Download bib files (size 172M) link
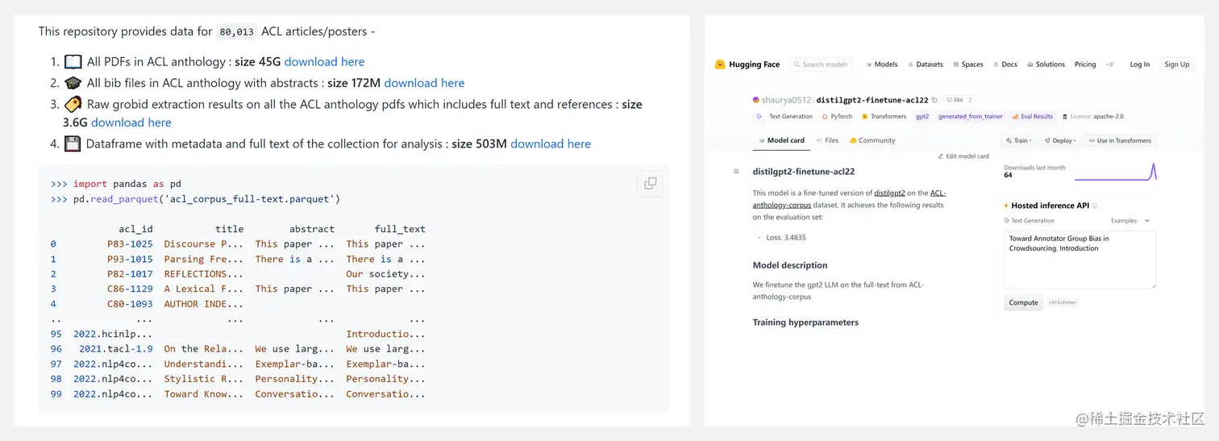This screenshot has height=441, width=1219. coord(424,82)
